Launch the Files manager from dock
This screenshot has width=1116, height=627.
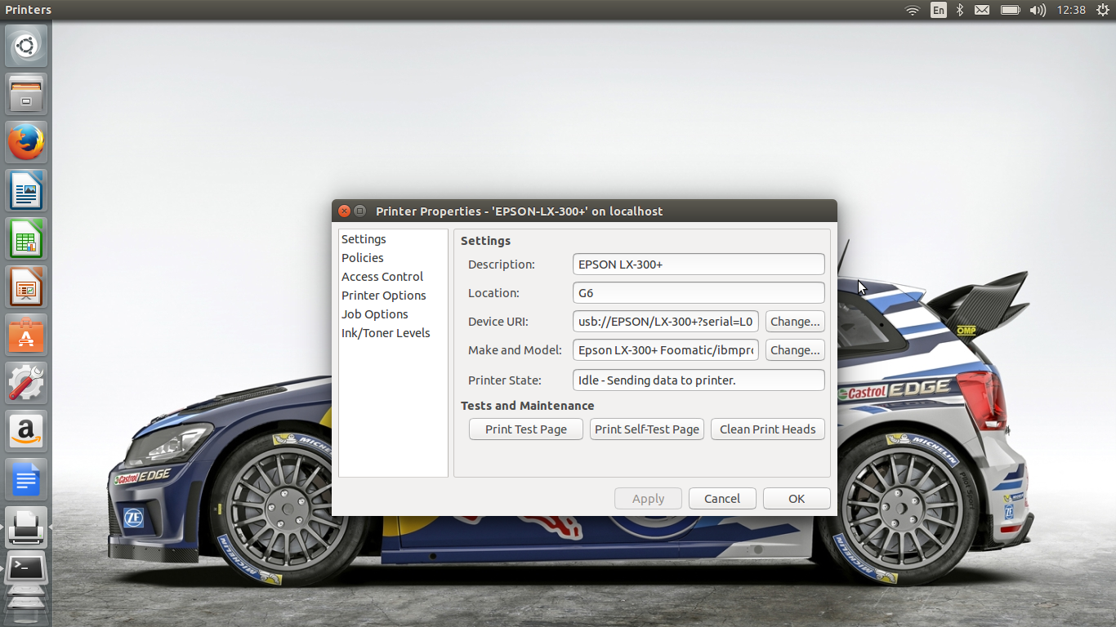[x=26, y=94]
